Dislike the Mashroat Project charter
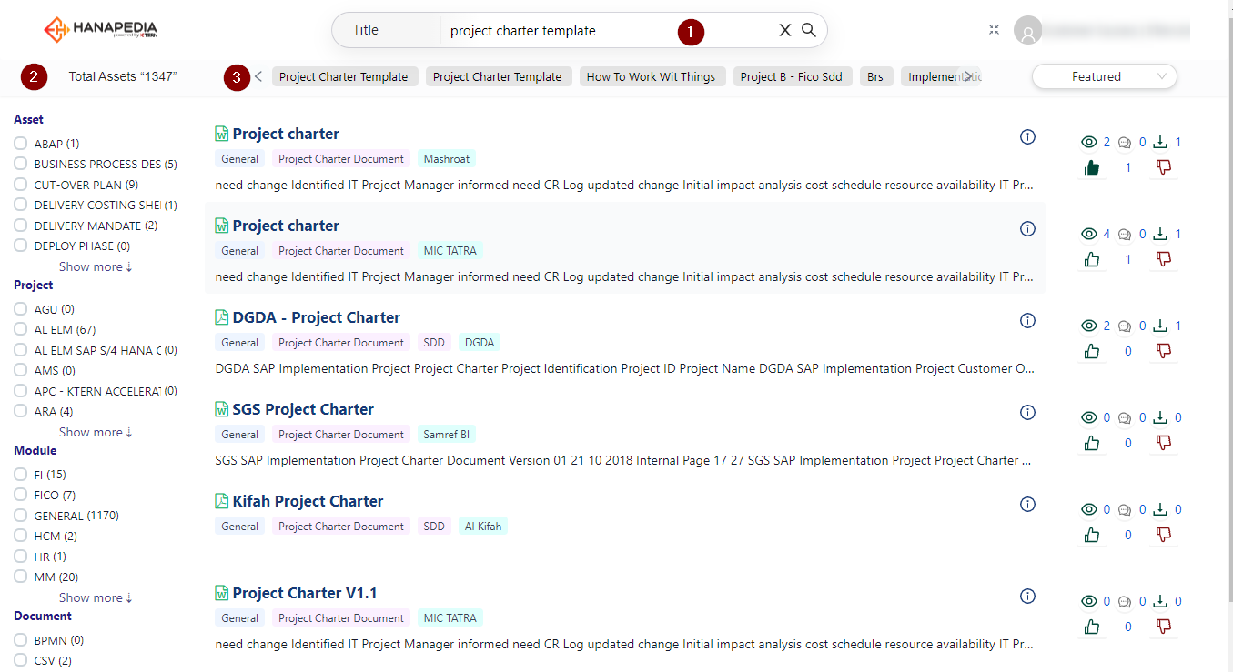The image size is (1233, 672). tap(1163, 167)
